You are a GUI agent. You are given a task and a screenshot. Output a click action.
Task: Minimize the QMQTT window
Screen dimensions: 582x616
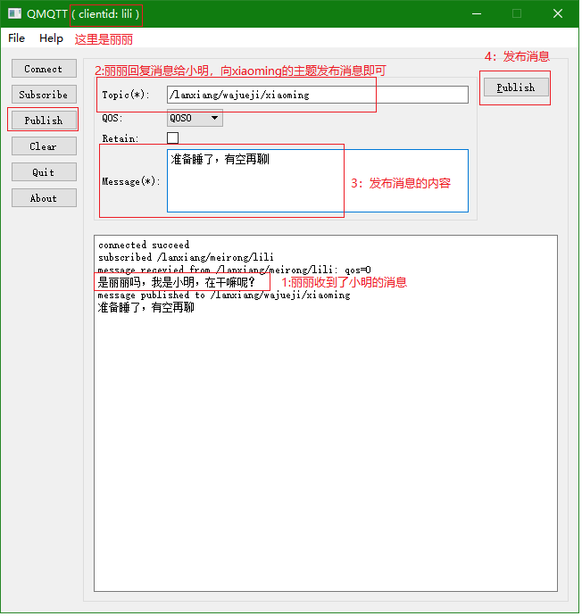[476, 13]
